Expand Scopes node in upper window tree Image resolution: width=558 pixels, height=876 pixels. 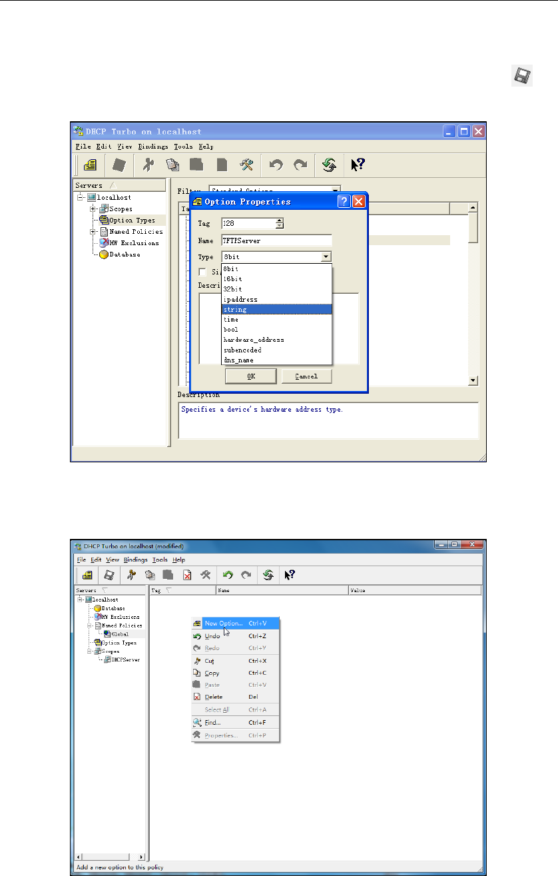pos(93,209)
